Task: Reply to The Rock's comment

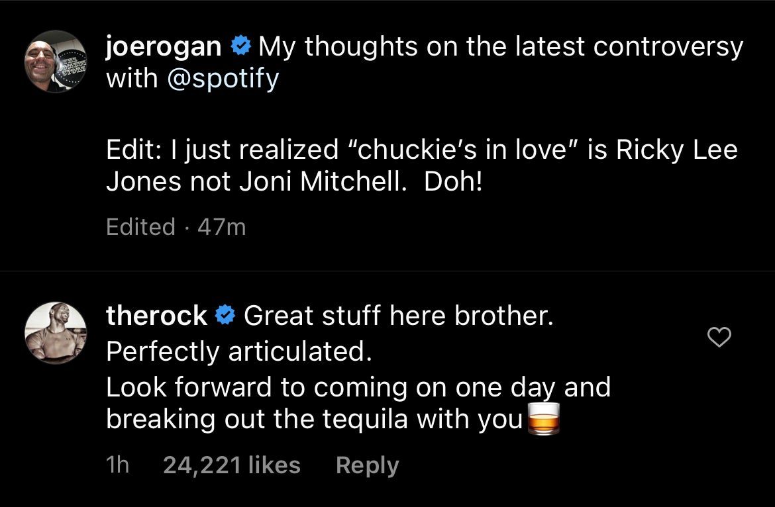Action: (367, 465)
